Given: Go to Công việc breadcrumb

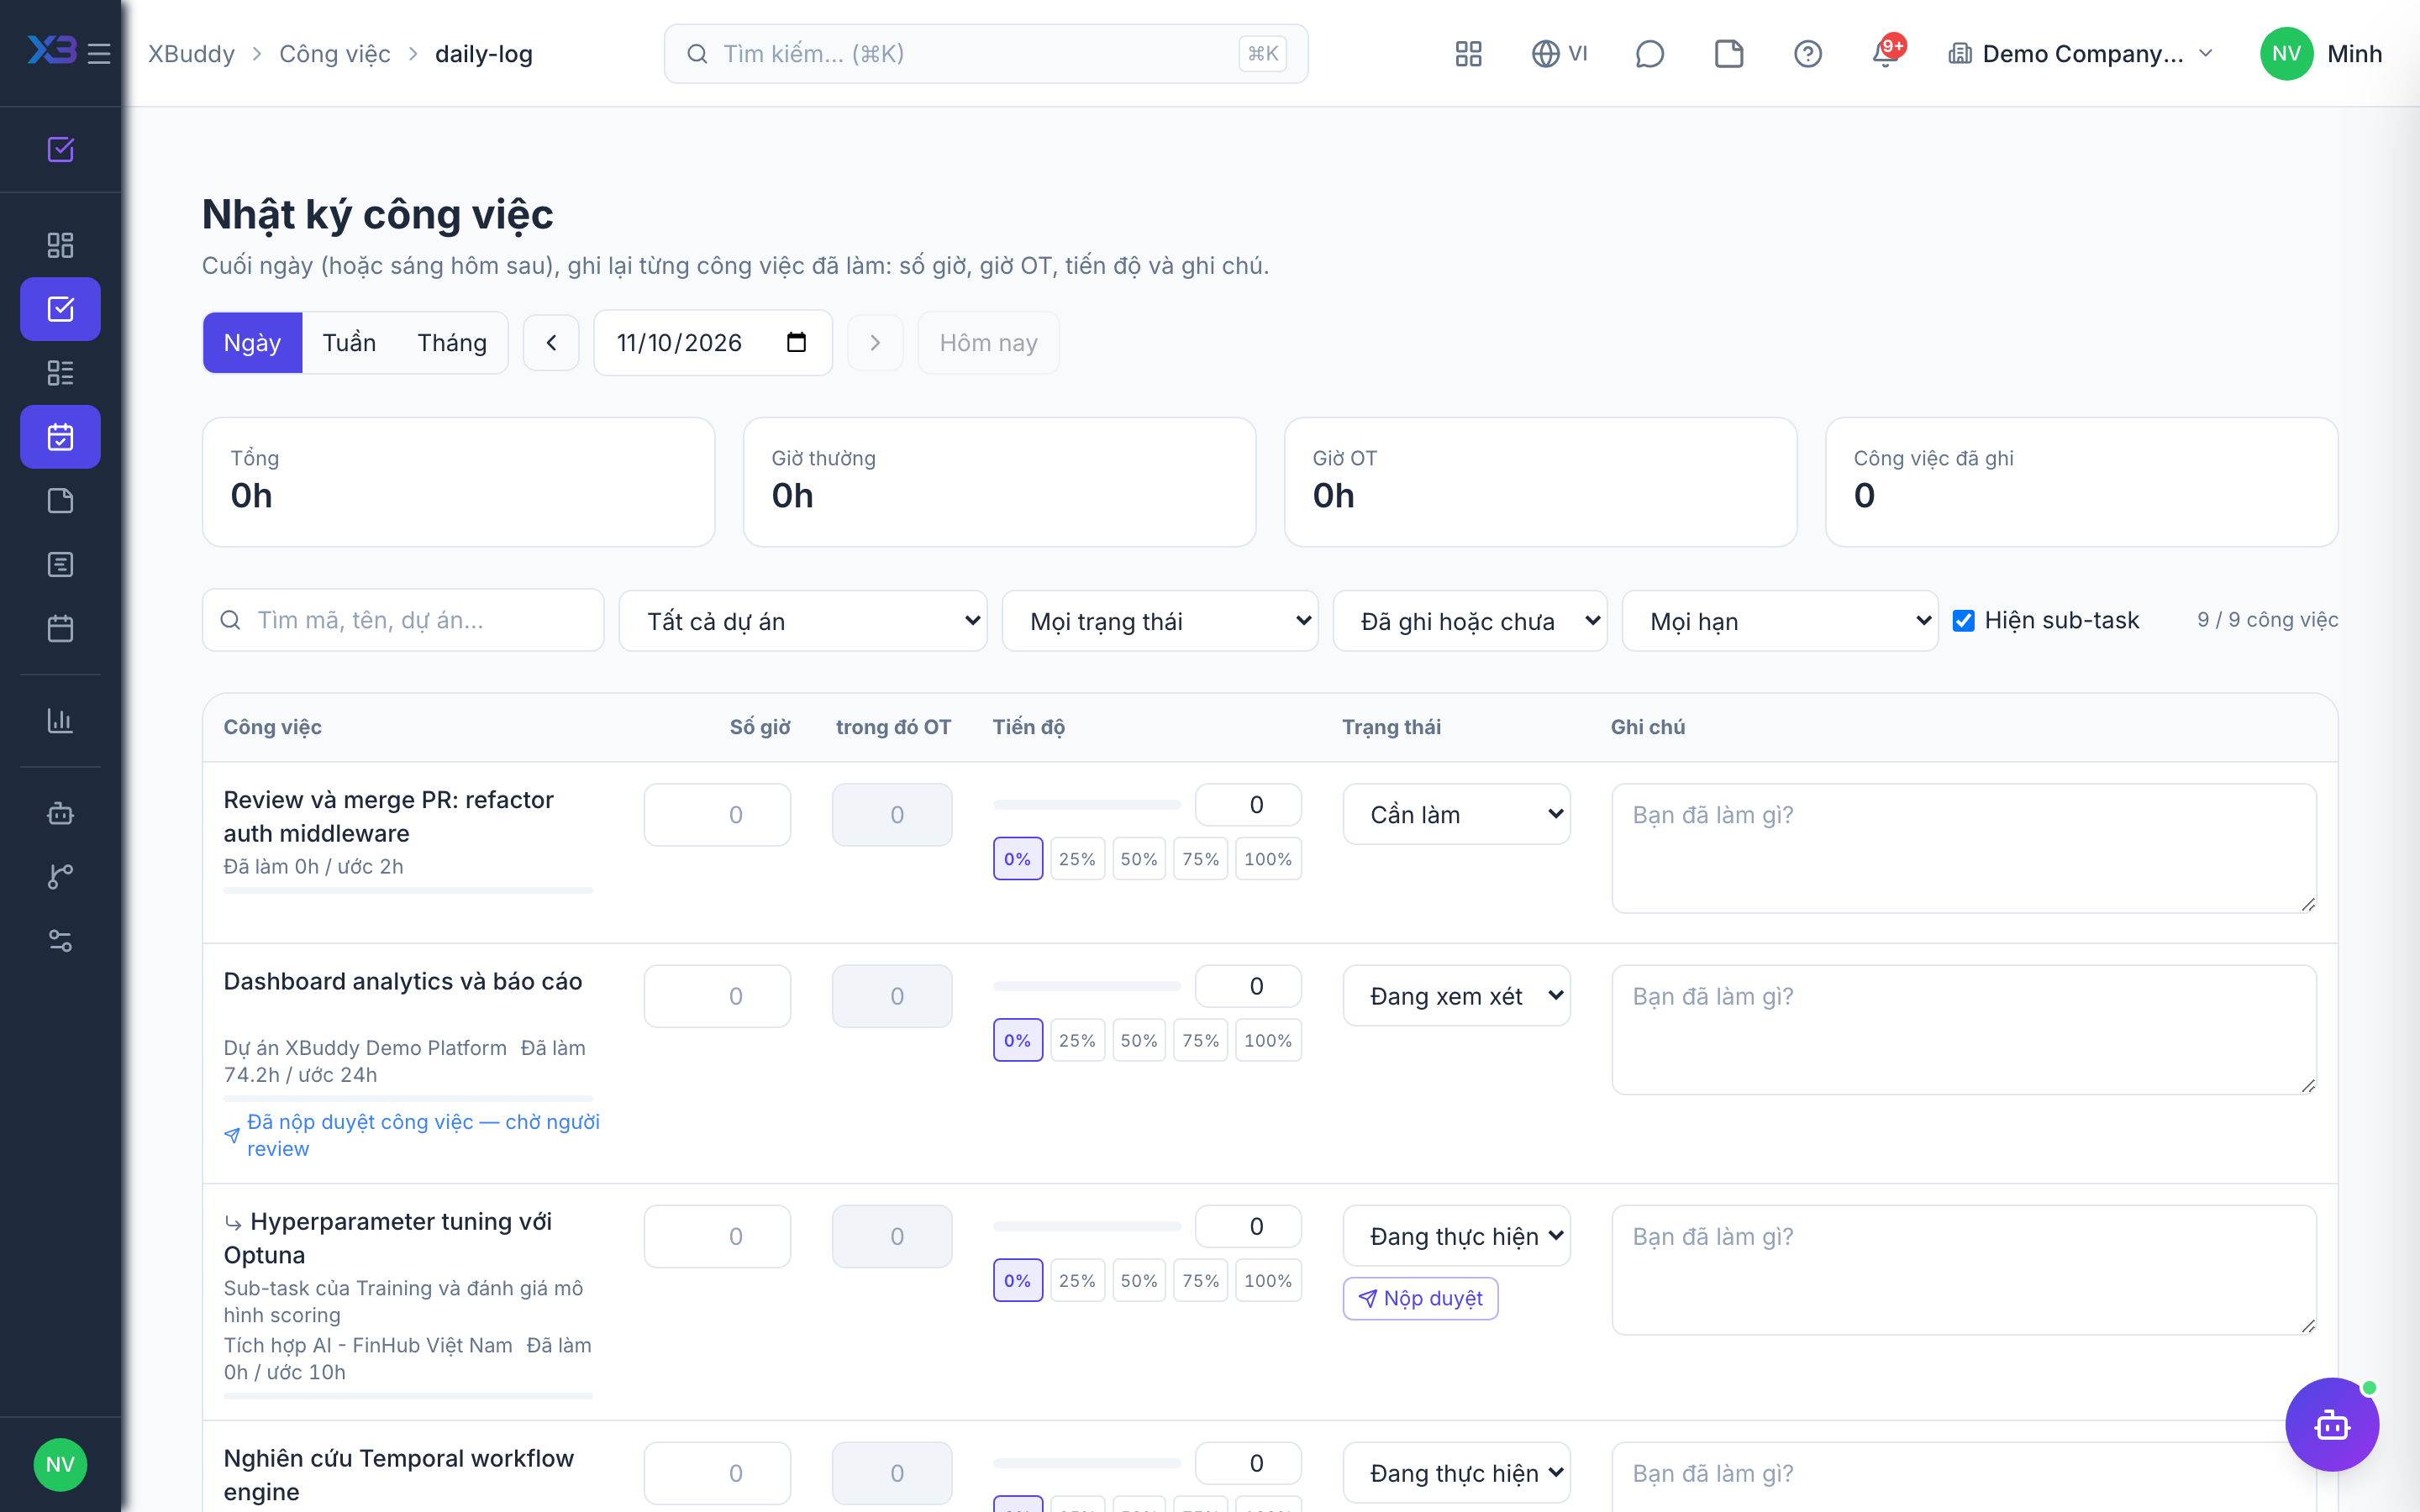Looking at the screenshot, I should (335, 54).
